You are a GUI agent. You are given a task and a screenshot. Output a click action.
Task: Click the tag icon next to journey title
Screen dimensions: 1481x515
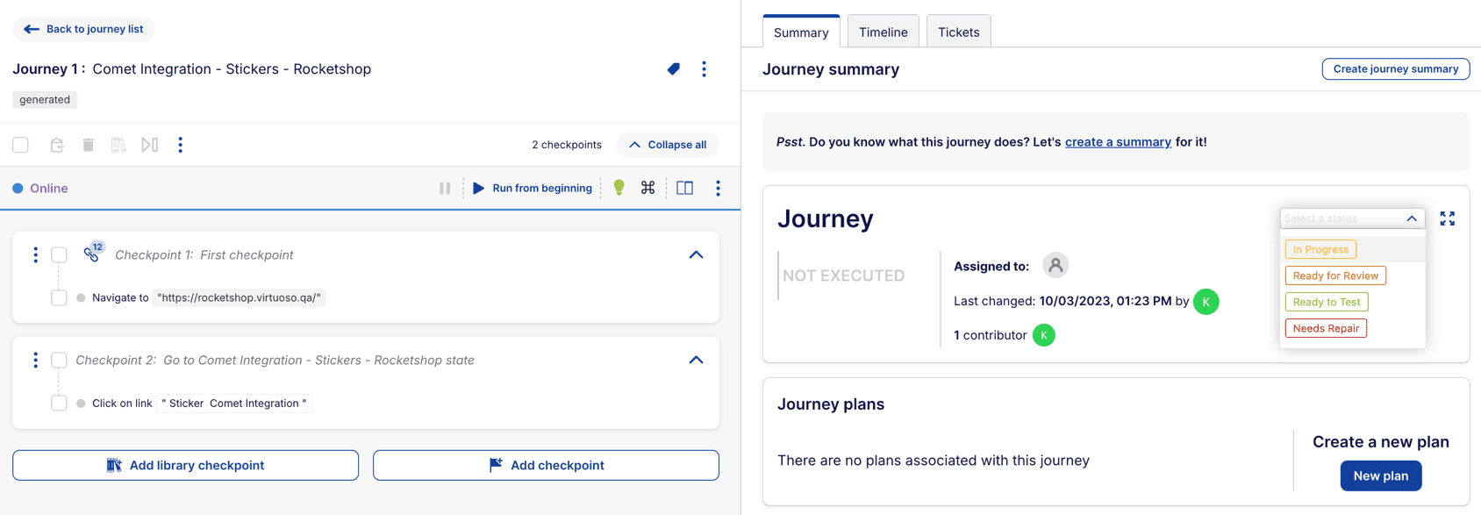point(673,68)
